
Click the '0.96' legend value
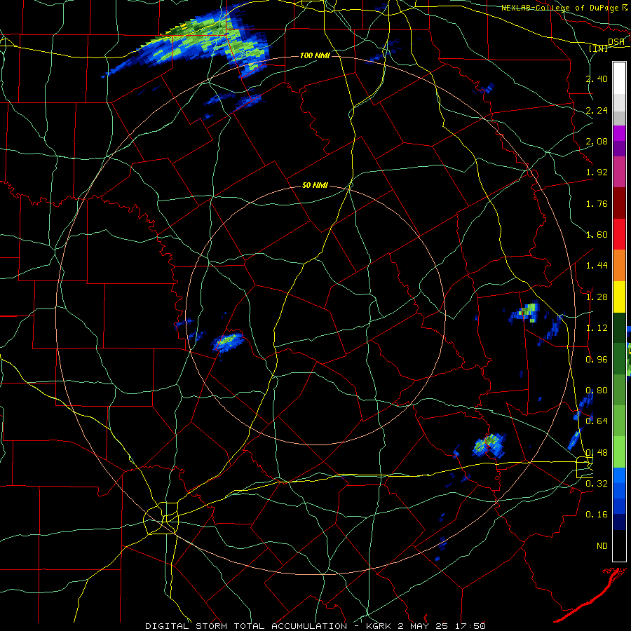coord(597,360)
